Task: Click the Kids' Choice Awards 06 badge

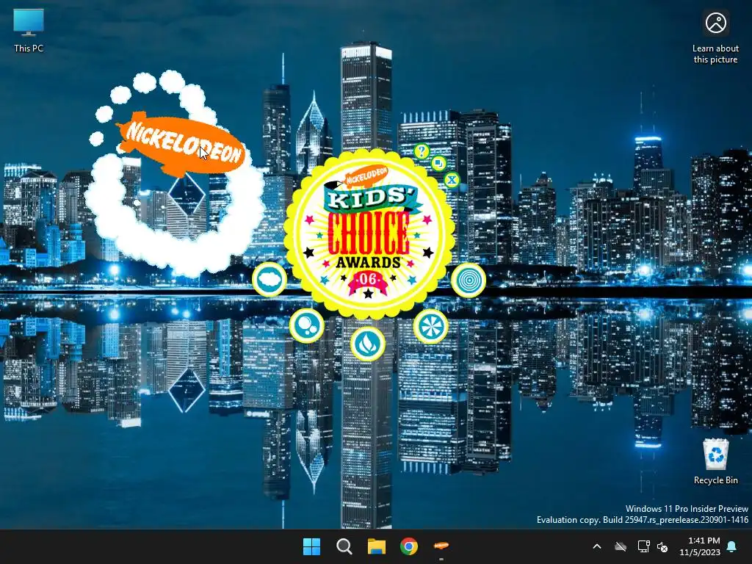Action: pyautogui.click(x=369, y=234)
